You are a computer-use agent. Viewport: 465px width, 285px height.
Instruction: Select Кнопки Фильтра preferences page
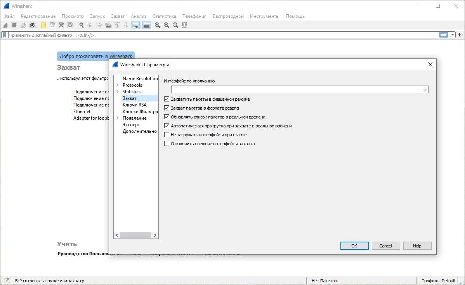tap(140, 111)
